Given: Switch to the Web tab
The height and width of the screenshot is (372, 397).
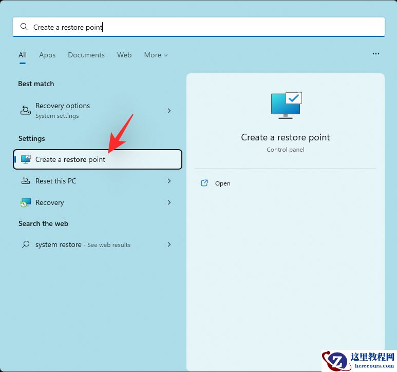Looking at the screenshot, I should [124, 55].
